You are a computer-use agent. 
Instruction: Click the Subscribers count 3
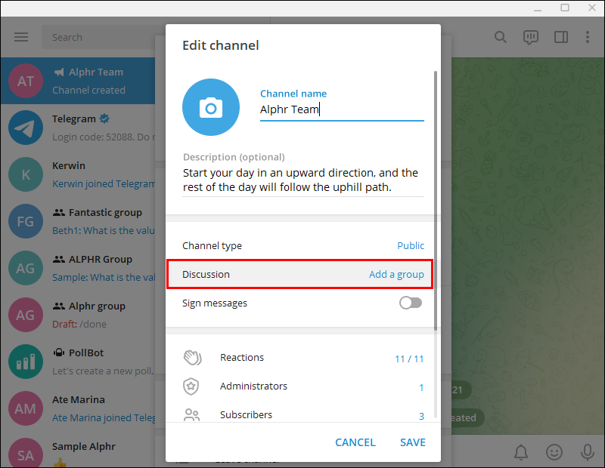click(x=421, y=416)
